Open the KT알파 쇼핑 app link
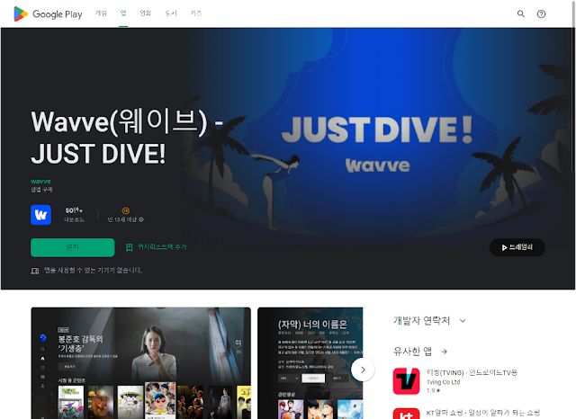576x419 pixels. tap(483, 413)
